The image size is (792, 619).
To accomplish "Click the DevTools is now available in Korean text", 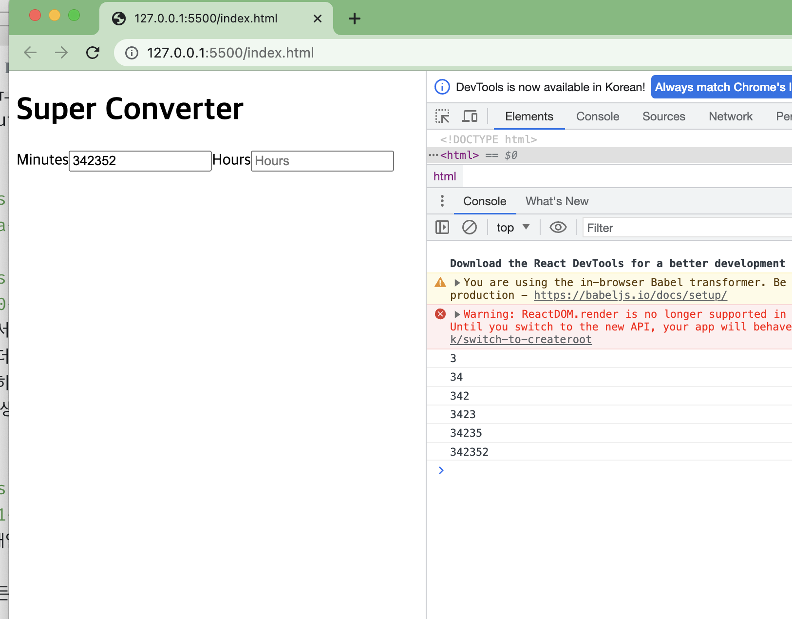I will click(x=550, y=87).
